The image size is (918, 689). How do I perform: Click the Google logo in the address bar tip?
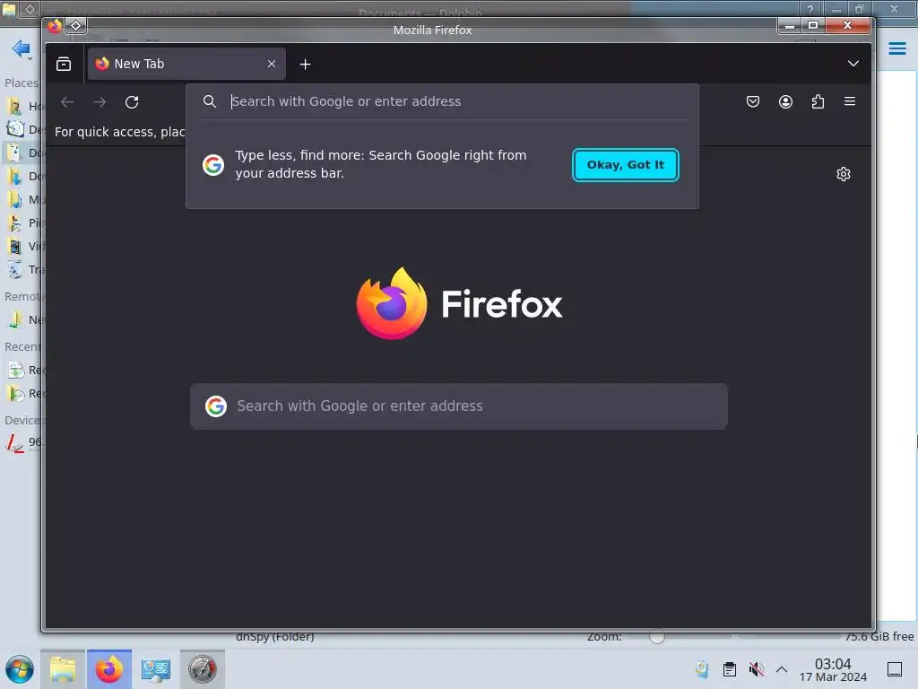[x=213, y=165]
